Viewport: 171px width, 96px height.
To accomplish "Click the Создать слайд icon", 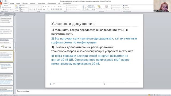I will (x=17, y=6).
